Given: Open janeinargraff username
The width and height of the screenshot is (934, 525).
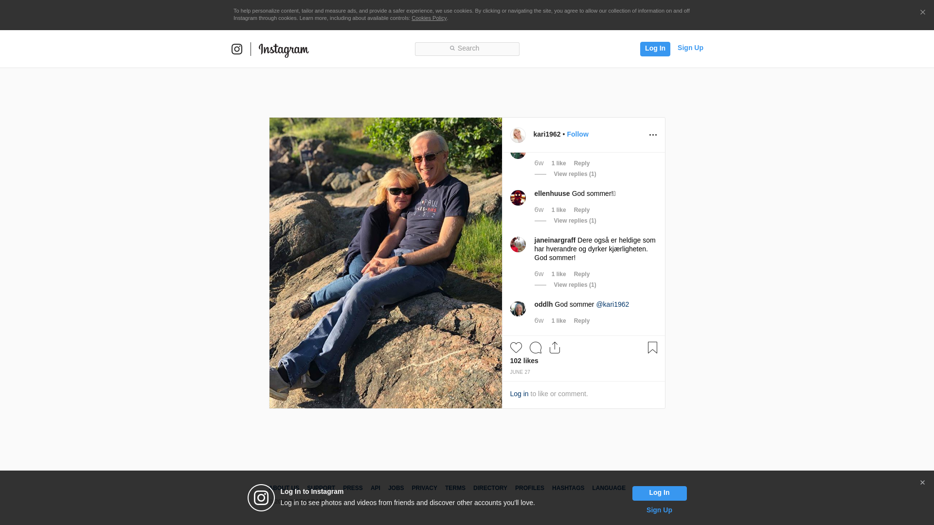Looking at the screenshot, I should (555, 240).
